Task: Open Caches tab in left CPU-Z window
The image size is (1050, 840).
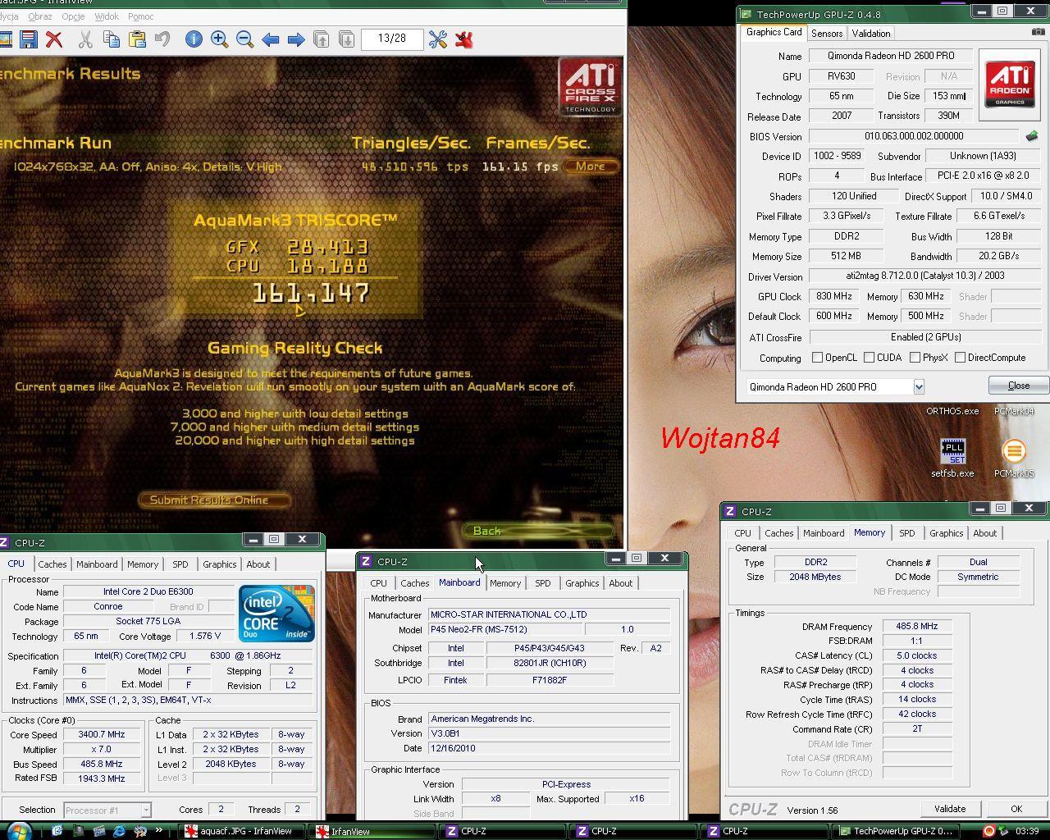Action: click(x=52, y=564)
